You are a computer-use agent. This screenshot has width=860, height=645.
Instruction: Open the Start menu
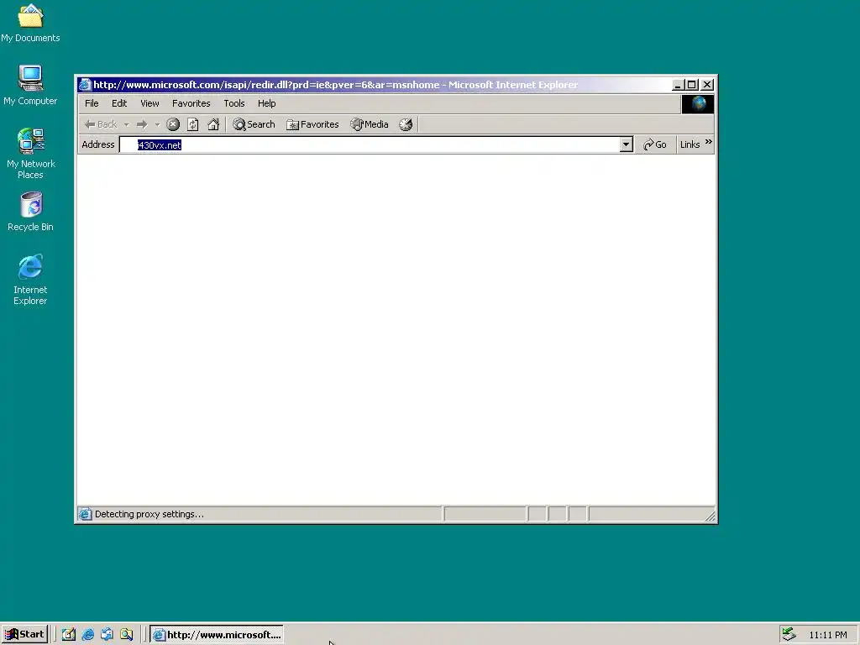[x=24, y=635]
